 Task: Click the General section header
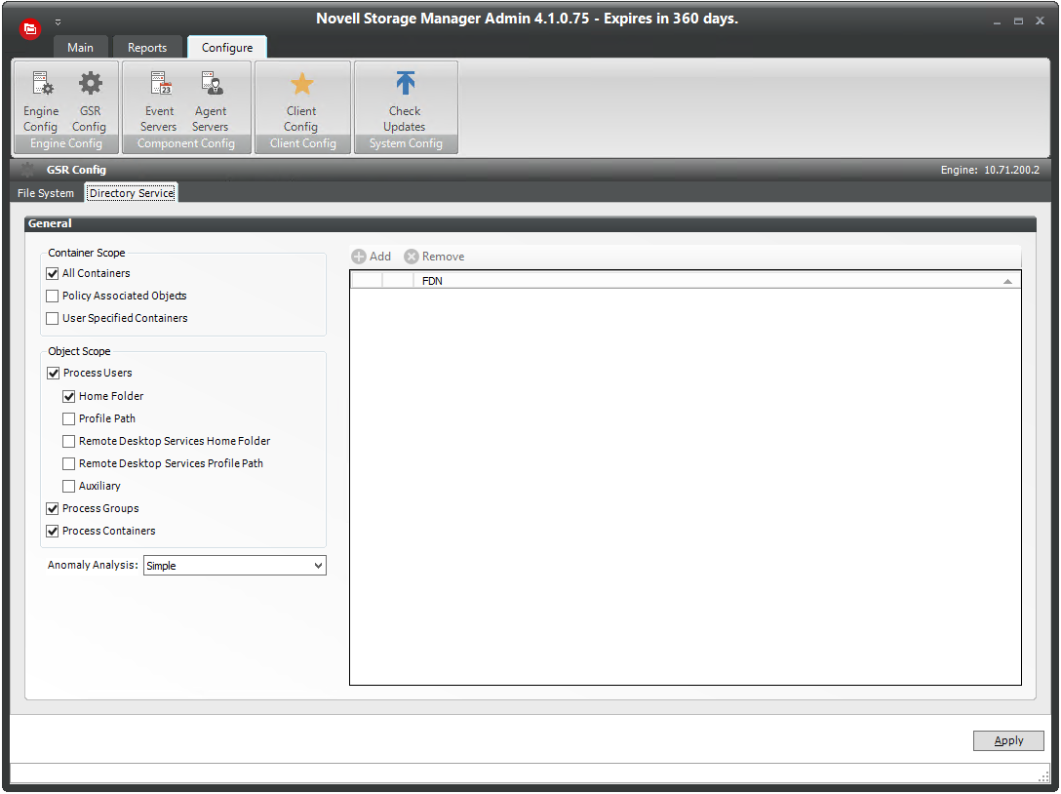[x=530, y=223]
